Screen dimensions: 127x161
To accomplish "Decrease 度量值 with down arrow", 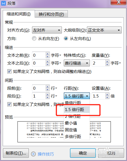I will click(107, 65).
